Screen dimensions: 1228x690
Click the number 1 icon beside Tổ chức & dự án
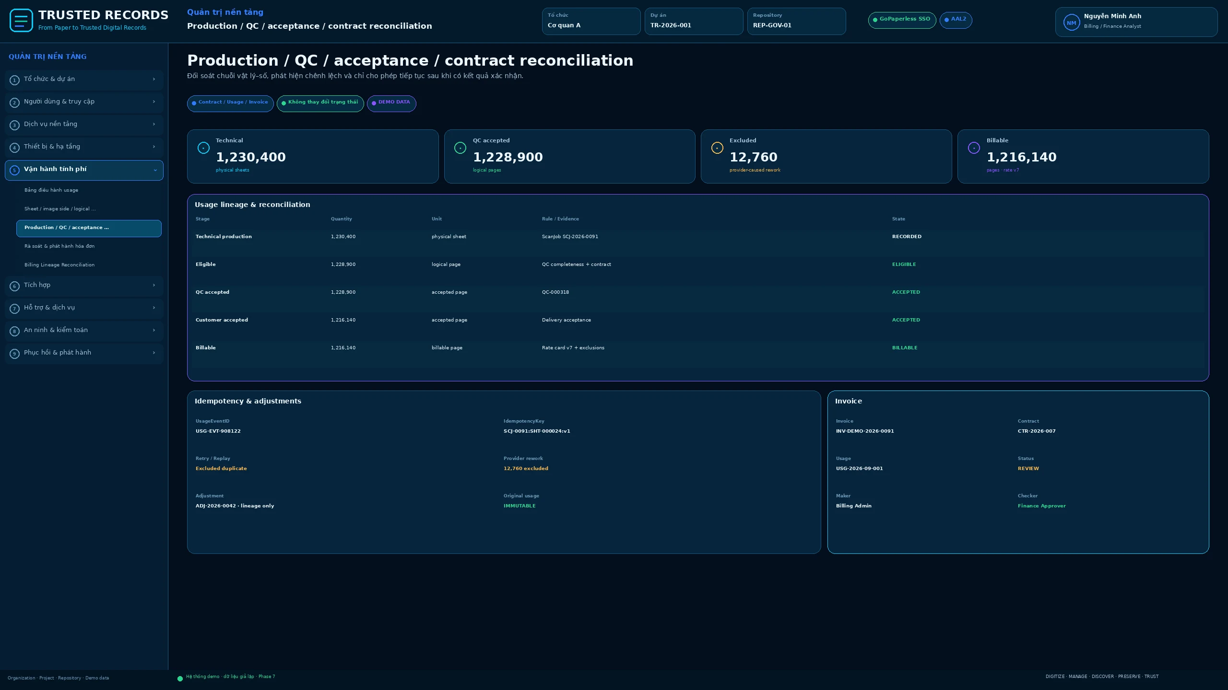coord(14,80)
